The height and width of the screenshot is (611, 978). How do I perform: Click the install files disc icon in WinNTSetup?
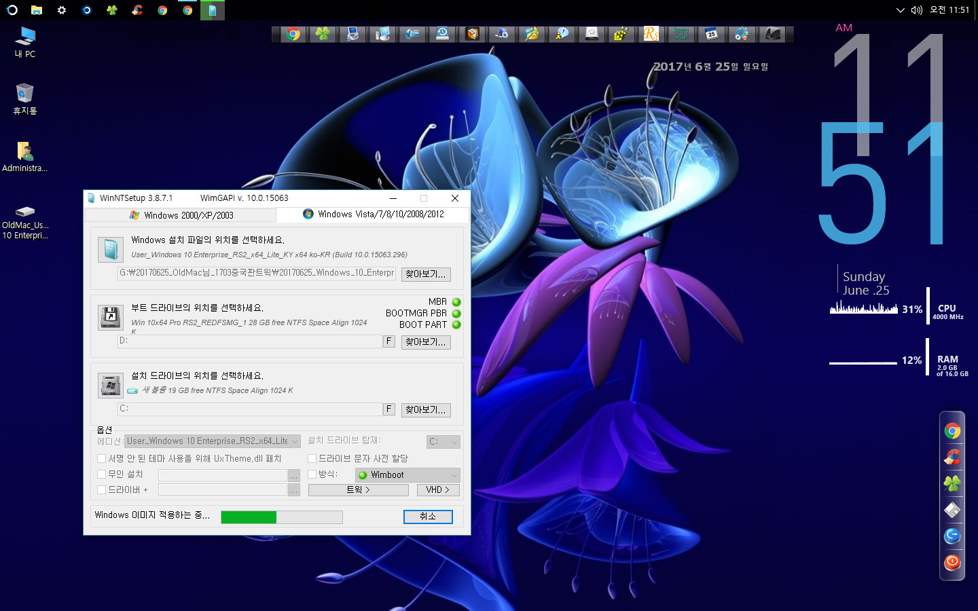pyautogui.click(x=111, y=250)
